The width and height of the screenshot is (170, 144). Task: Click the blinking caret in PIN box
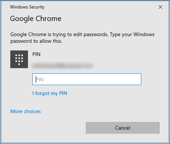click(36, 80)
